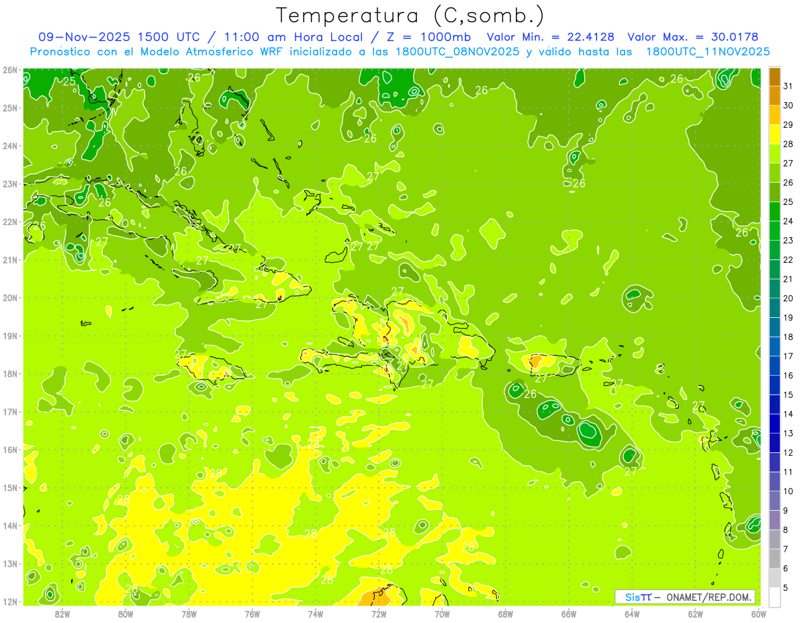The image size is (806, 623).
Task: Click the "ONAMET/REP.DOM." credit label
Action: [x=708, y=597]
